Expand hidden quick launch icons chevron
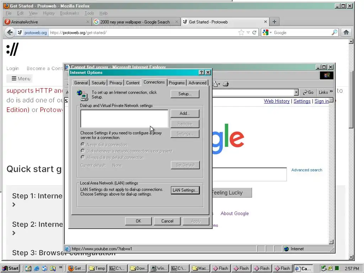Image resolution: width=364 pixels, height=273 pixels. pyautogui.click(x=60, y=267)
